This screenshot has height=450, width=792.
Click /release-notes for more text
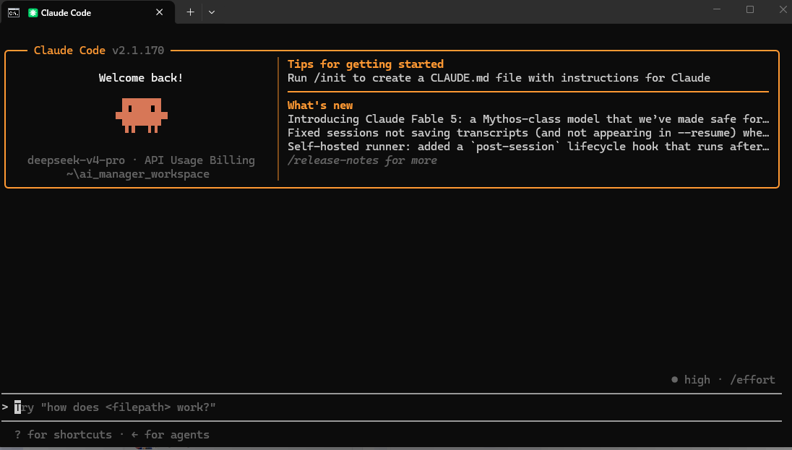[x=362, y=160]
